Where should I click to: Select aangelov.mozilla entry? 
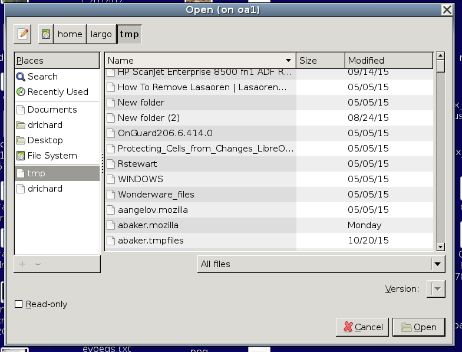coord(269,210)
